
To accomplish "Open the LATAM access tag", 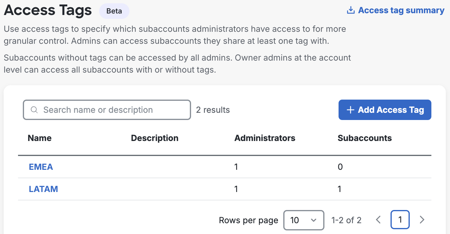I will pyautogui.click(x=43, y=189).
